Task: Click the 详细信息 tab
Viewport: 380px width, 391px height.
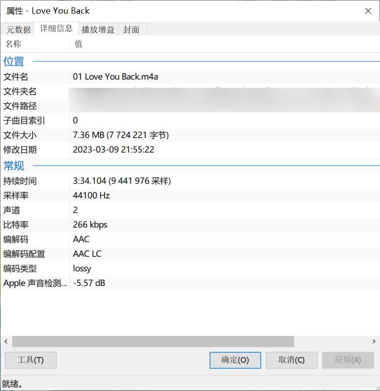Action: 56,28
